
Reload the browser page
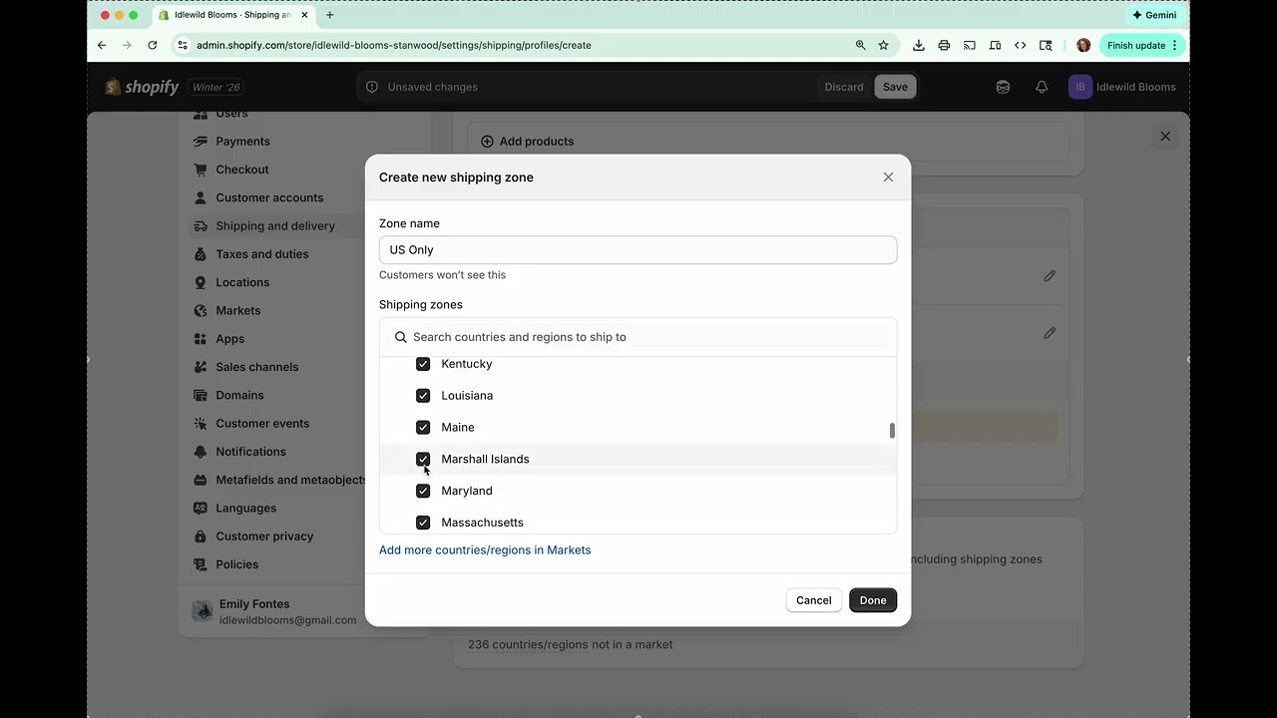pyautogui.click(x=153, y=45)
